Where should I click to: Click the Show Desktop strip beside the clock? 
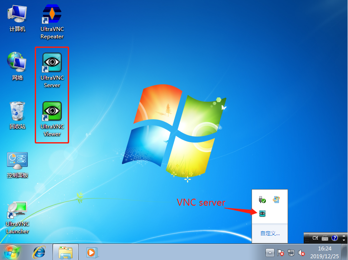coord(345,253)
